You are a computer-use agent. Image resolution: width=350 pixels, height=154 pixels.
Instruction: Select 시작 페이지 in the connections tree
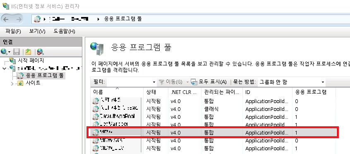tap(31, 60)
